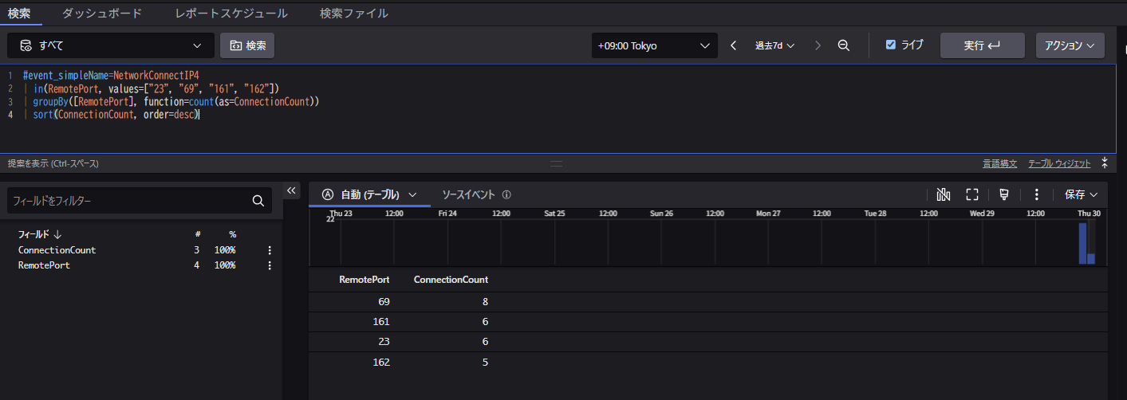Open RemotePort field options menu

coord(270,265)
